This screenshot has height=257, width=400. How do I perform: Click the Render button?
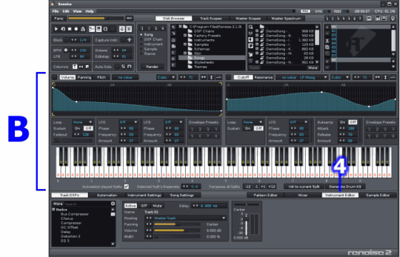point(152,66)
